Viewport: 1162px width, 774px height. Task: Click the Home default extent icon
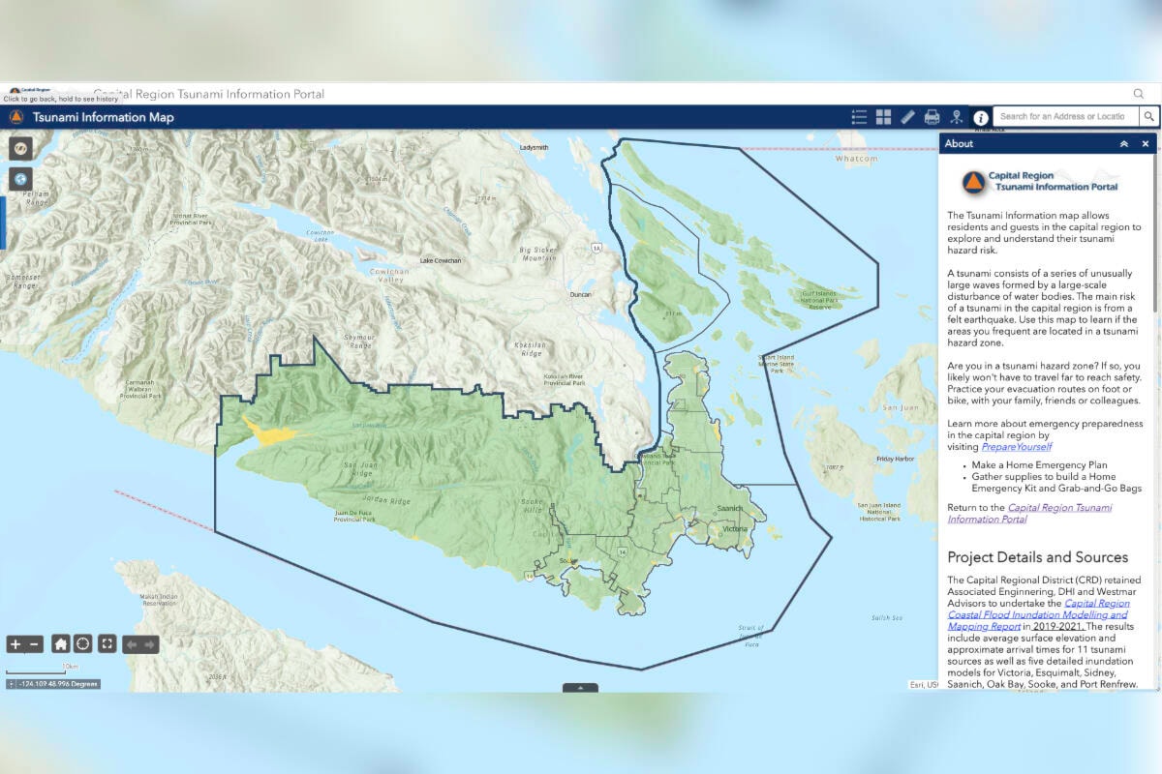(x=59, y=642)
